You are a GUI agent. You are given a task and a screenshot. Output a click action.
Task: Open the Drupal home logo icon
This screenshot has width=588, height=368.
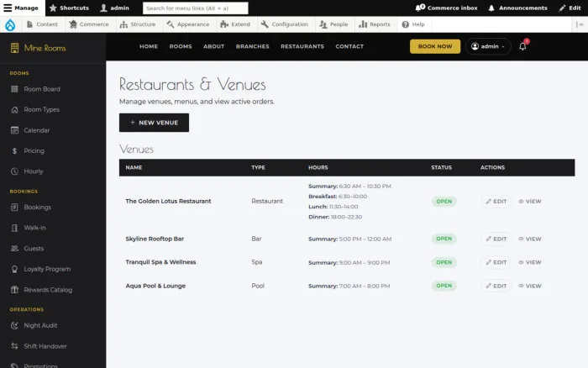10,24
